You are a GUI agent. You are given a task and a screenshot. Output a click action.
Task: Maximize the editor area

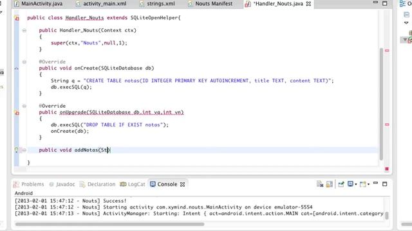point(385,3)
